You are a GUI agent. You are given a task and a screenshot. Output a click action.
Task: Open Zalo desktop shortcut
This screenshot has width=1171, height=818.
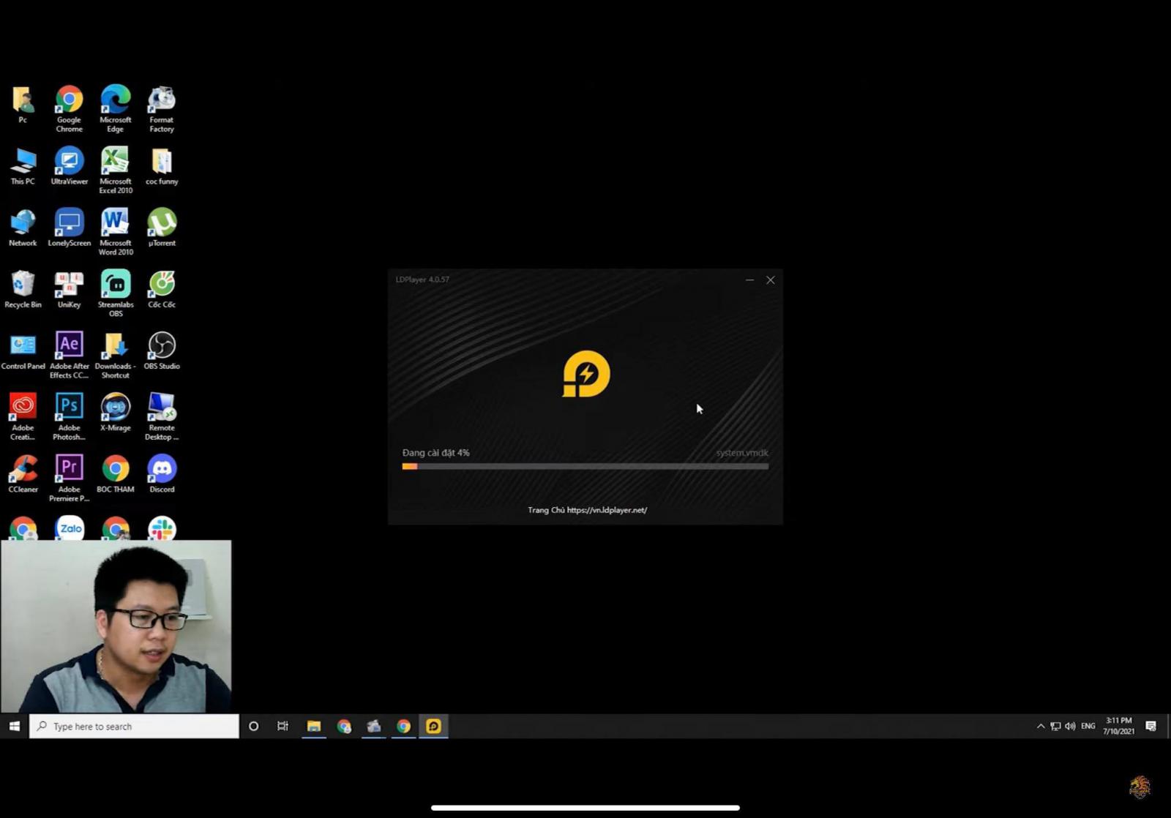[70, 528]
